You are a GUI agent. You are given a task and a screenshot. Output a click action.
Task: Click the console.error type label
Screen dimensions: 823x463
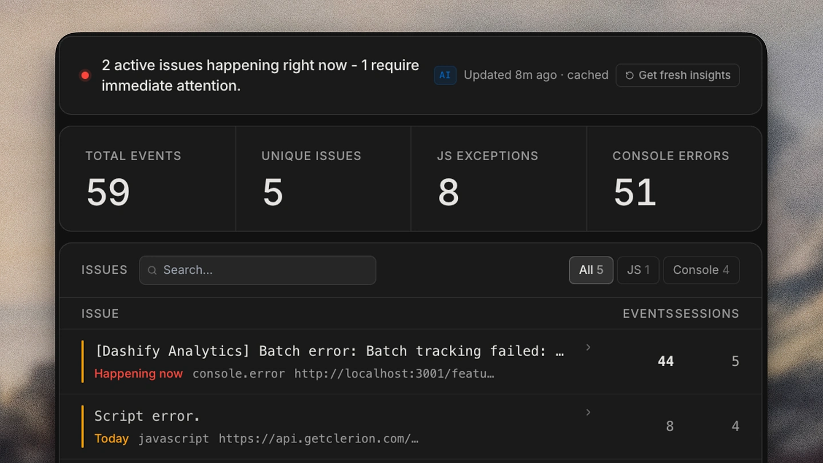coord(238,374)
